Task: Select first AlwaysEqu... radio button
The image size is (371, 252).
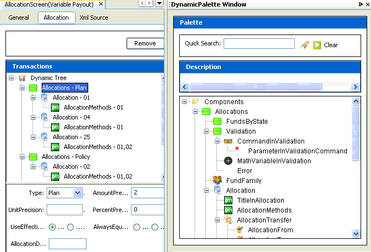Action: click(x=136, y=227)
